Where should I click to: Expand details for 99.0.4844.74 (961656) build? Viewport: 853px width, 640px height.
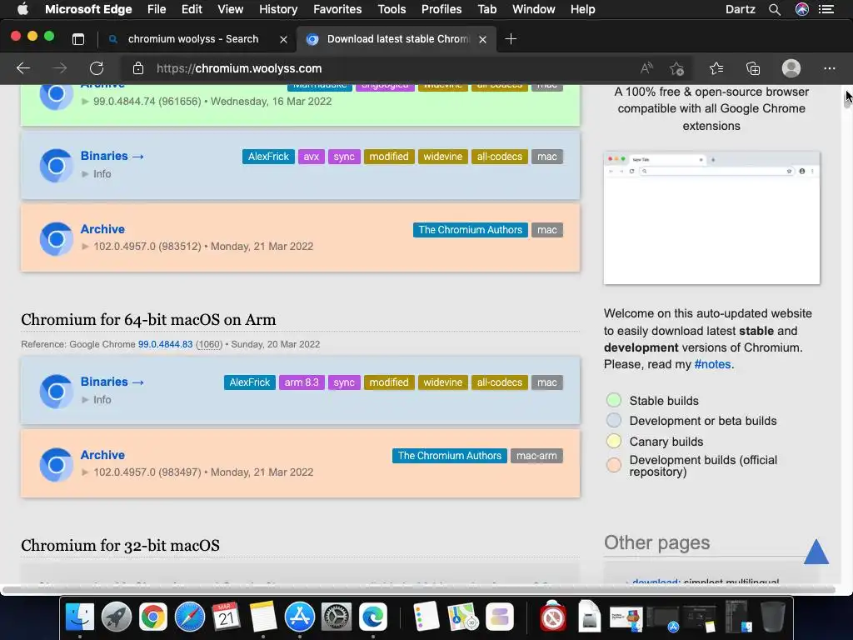click(207, 101)
